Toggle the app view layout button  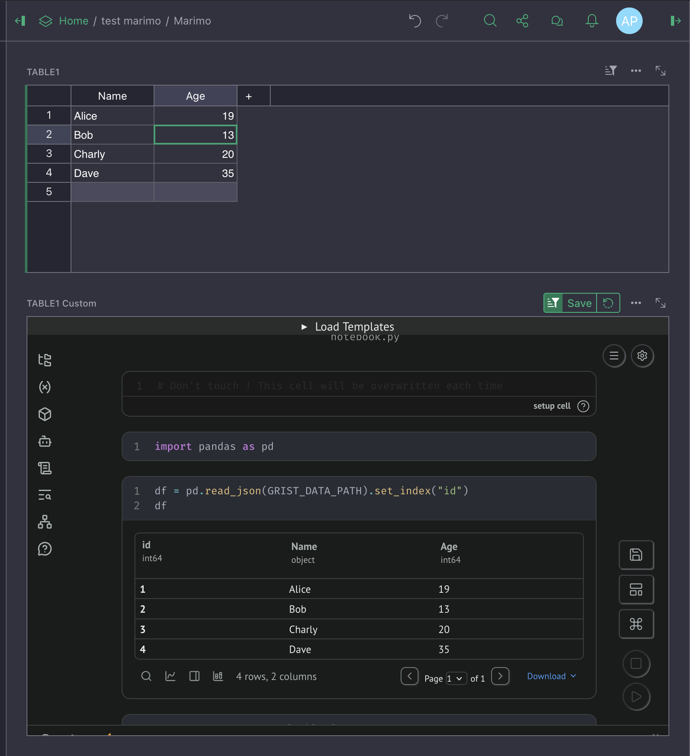(636, 589)
